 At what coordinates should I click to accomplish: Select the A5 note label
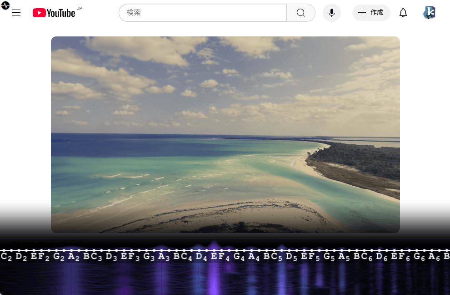pyautogui.click(x=344, y=256)
